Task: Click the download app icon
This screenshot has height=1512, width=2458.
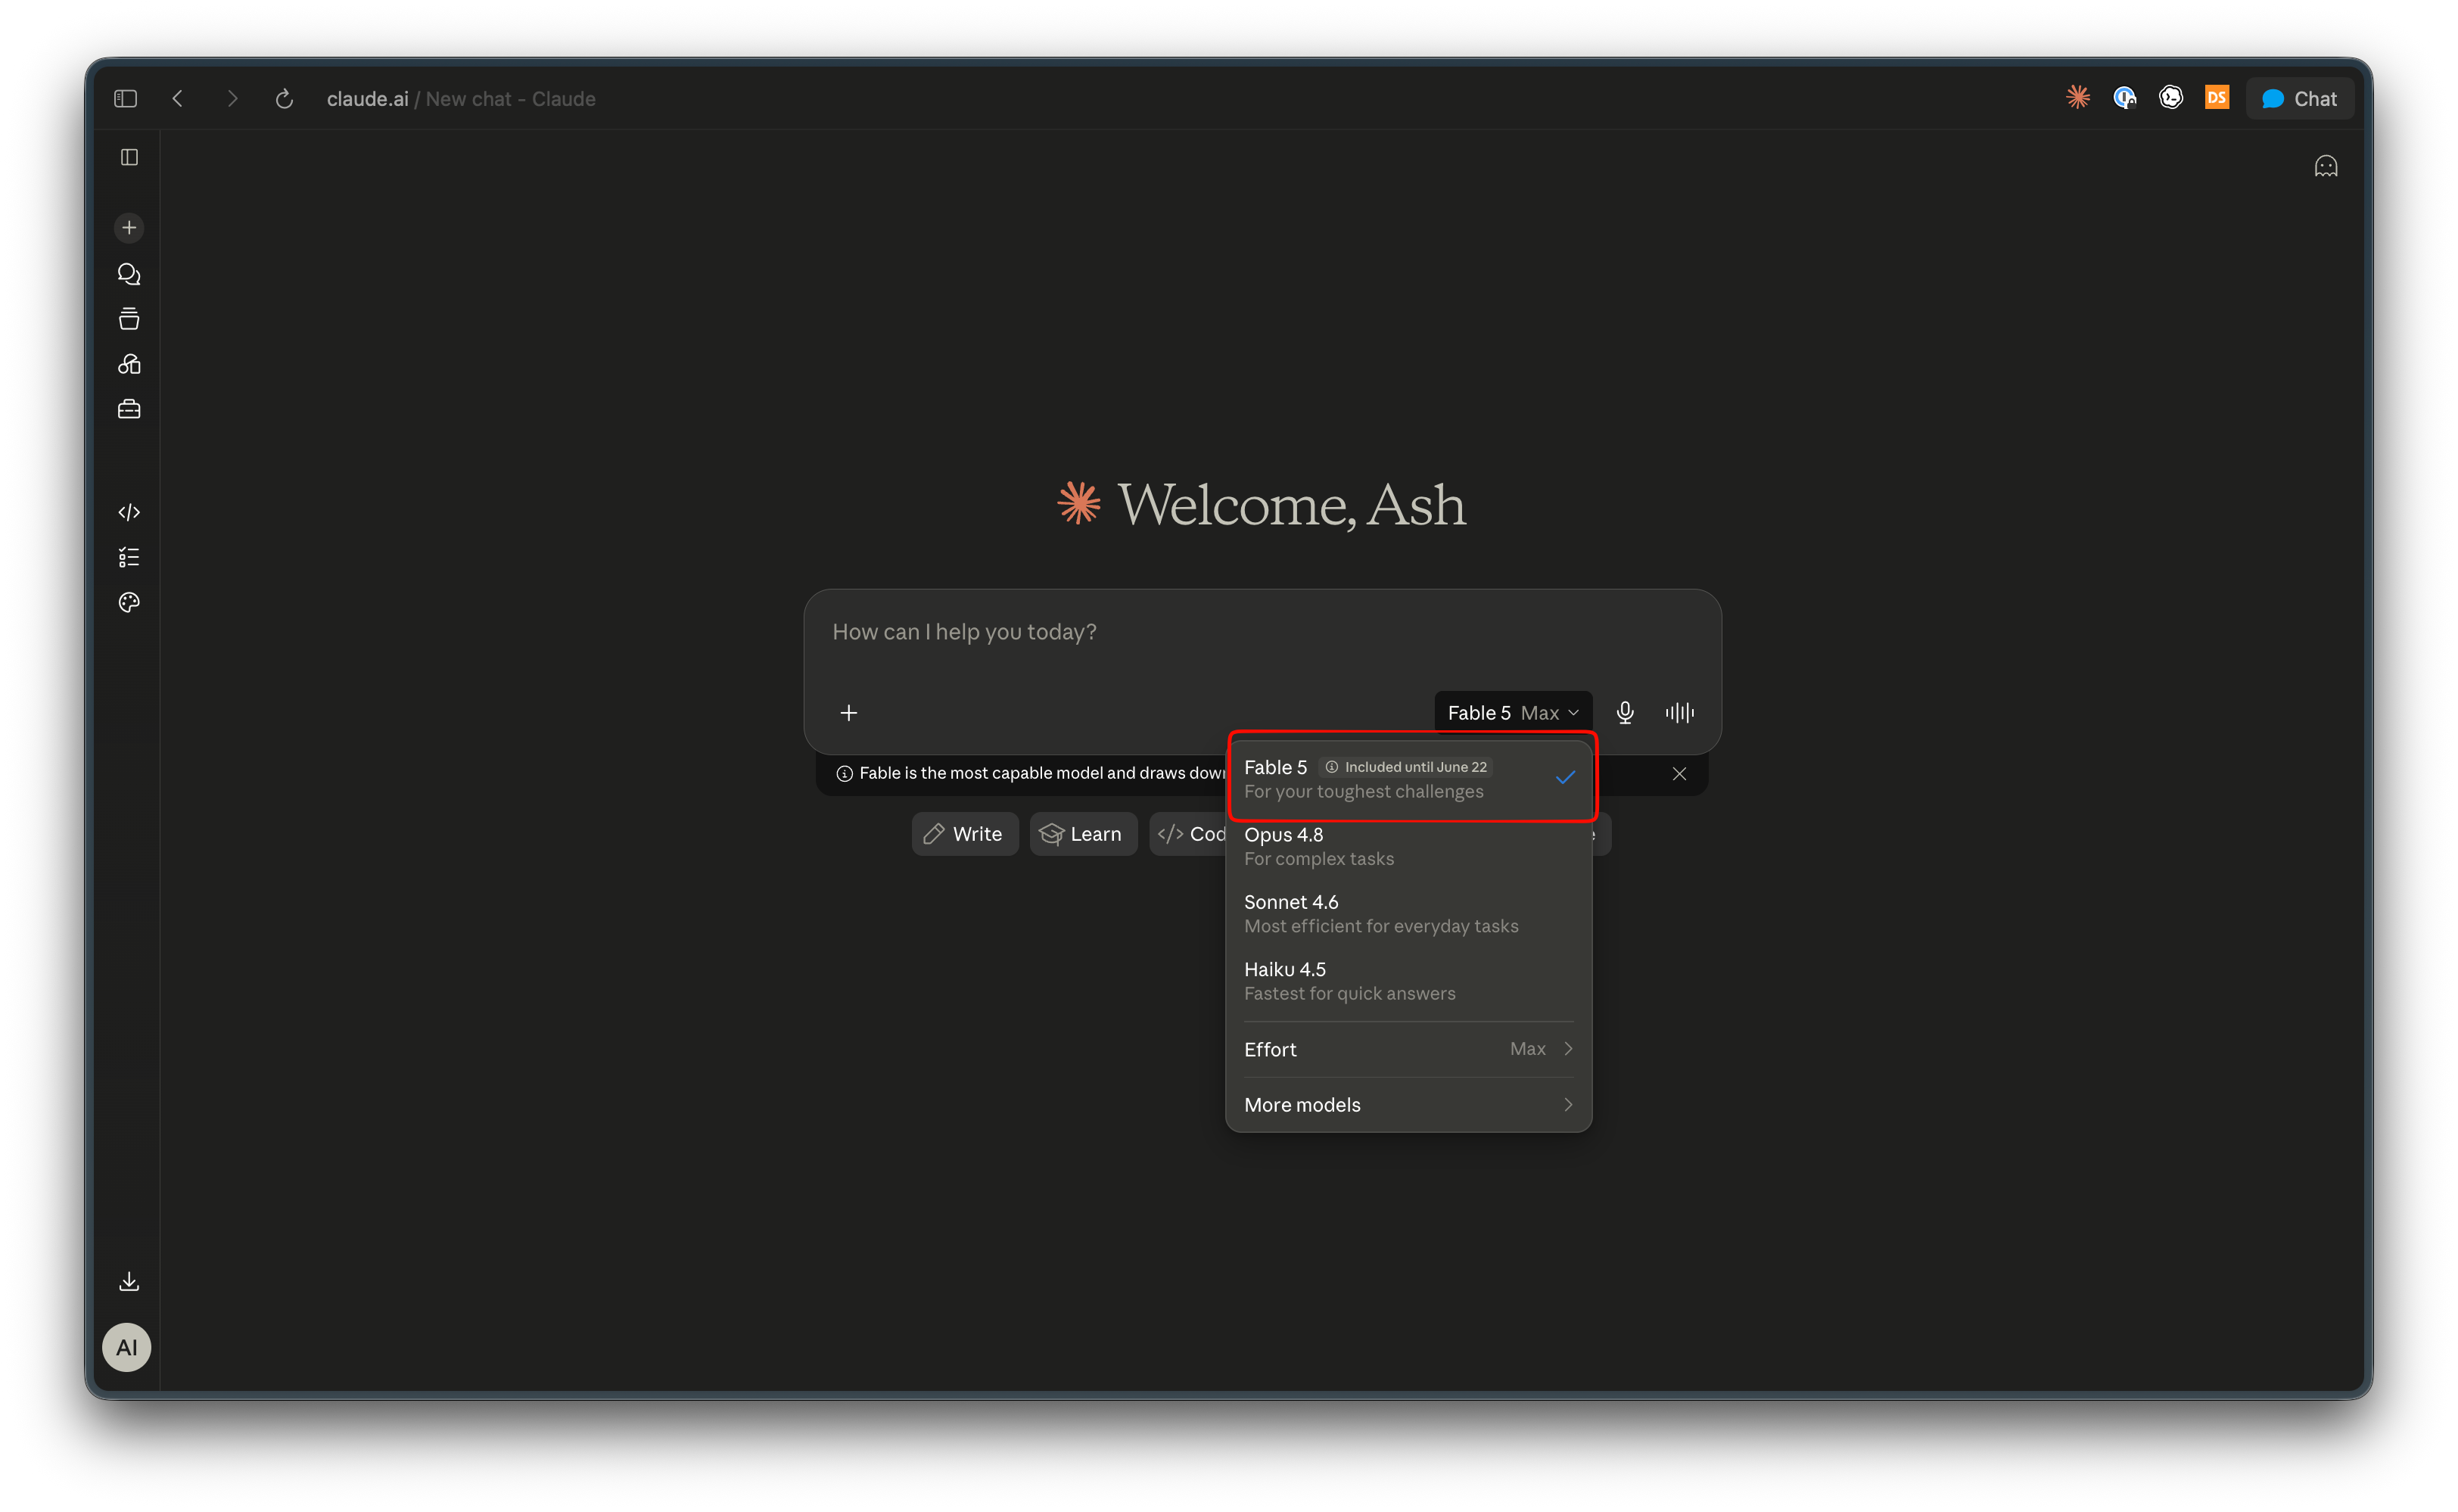Action: (x=129, y=1281)
